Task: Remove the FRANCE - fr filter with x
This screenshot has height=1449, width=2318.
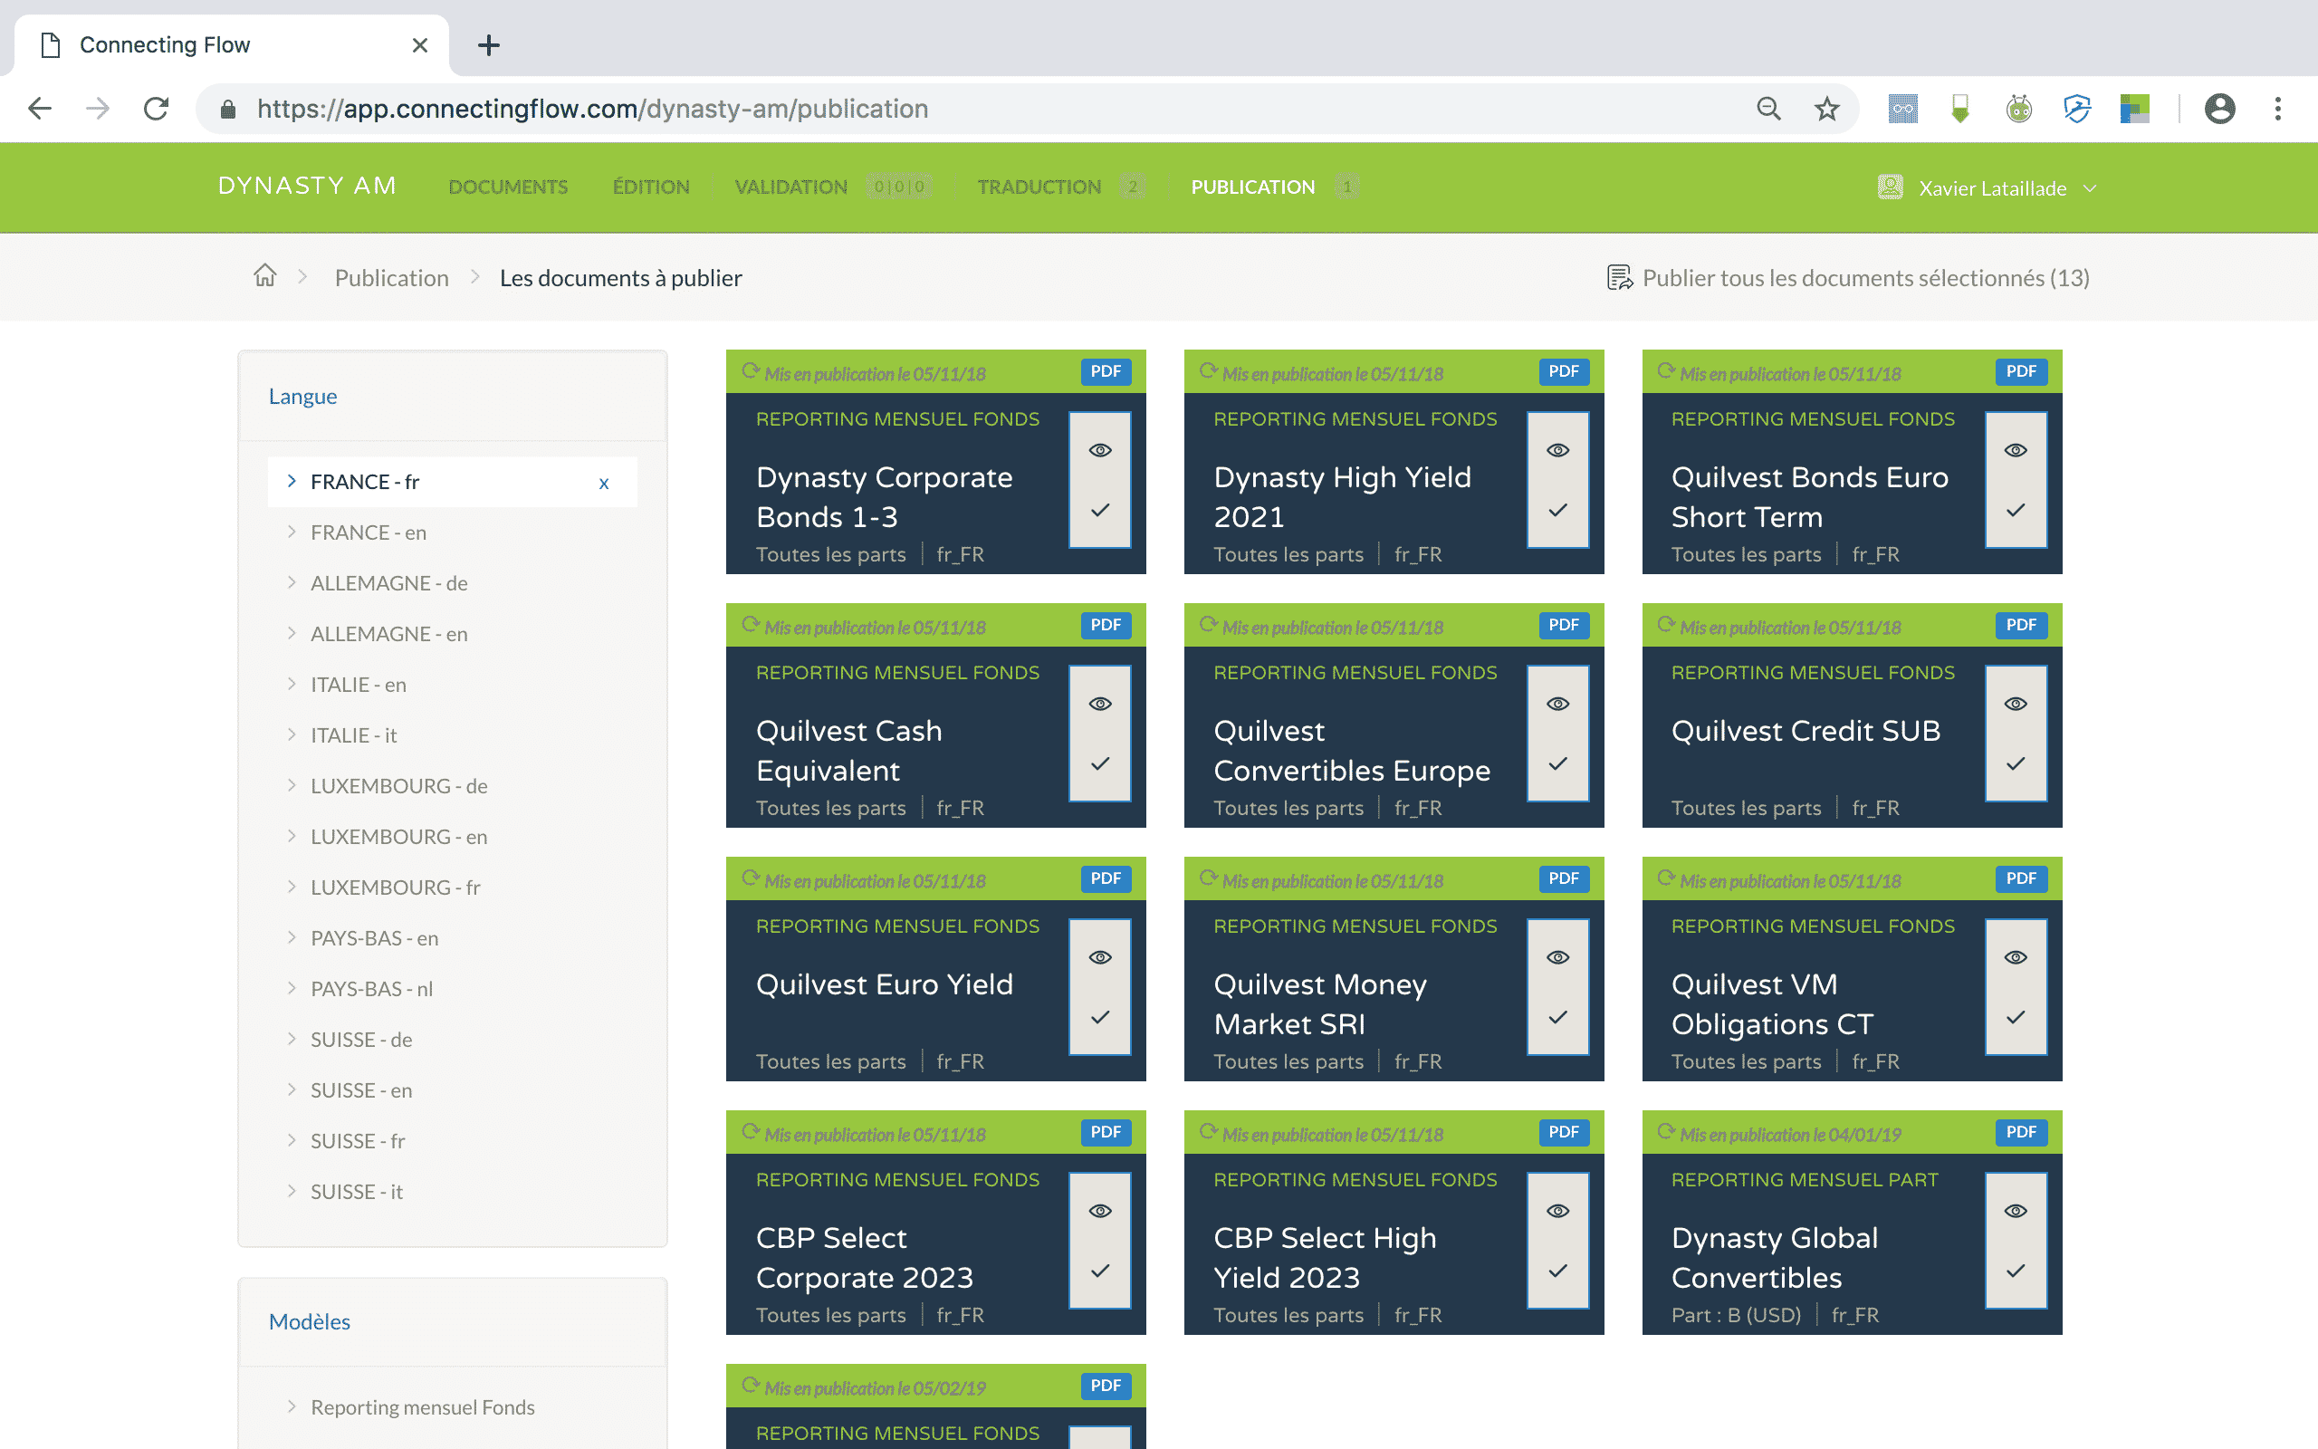Action: pos(603,483)
